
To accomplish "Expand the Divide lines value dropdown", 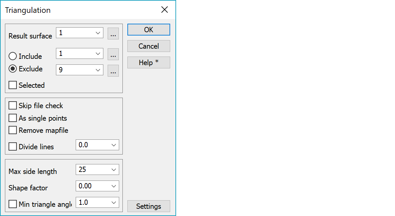I will pos(97,145).
